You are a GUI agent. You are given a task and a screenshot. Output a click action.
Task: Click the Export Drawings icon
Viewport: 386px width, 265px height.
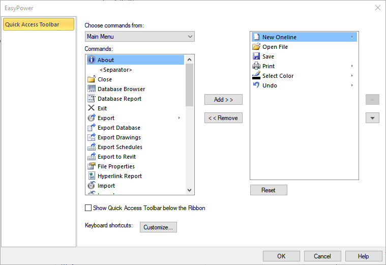tap(92, 137)
